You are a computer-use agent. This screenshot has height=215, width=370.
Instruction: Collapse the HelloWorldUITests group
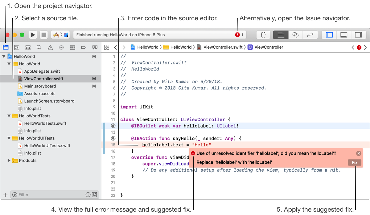(x=9, y=138)
